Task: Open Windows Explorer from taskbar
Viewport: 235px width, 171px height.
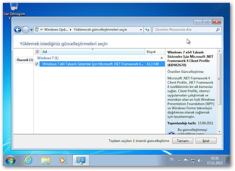Action: [46, 160]
